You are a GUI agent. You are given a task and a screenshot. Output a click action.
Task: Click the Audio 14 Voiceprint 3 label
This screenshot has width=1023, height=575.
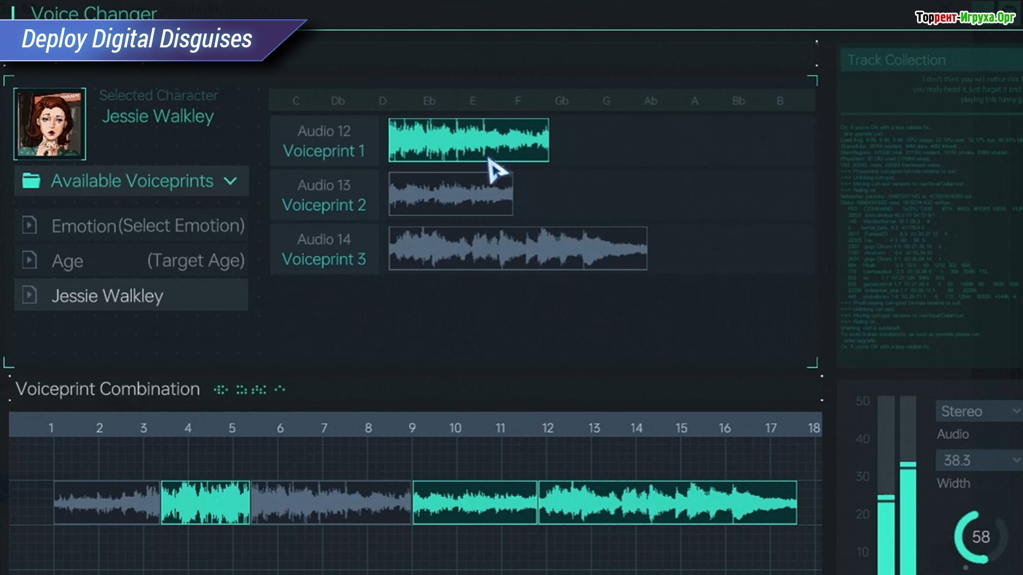(x=324, y=249)
